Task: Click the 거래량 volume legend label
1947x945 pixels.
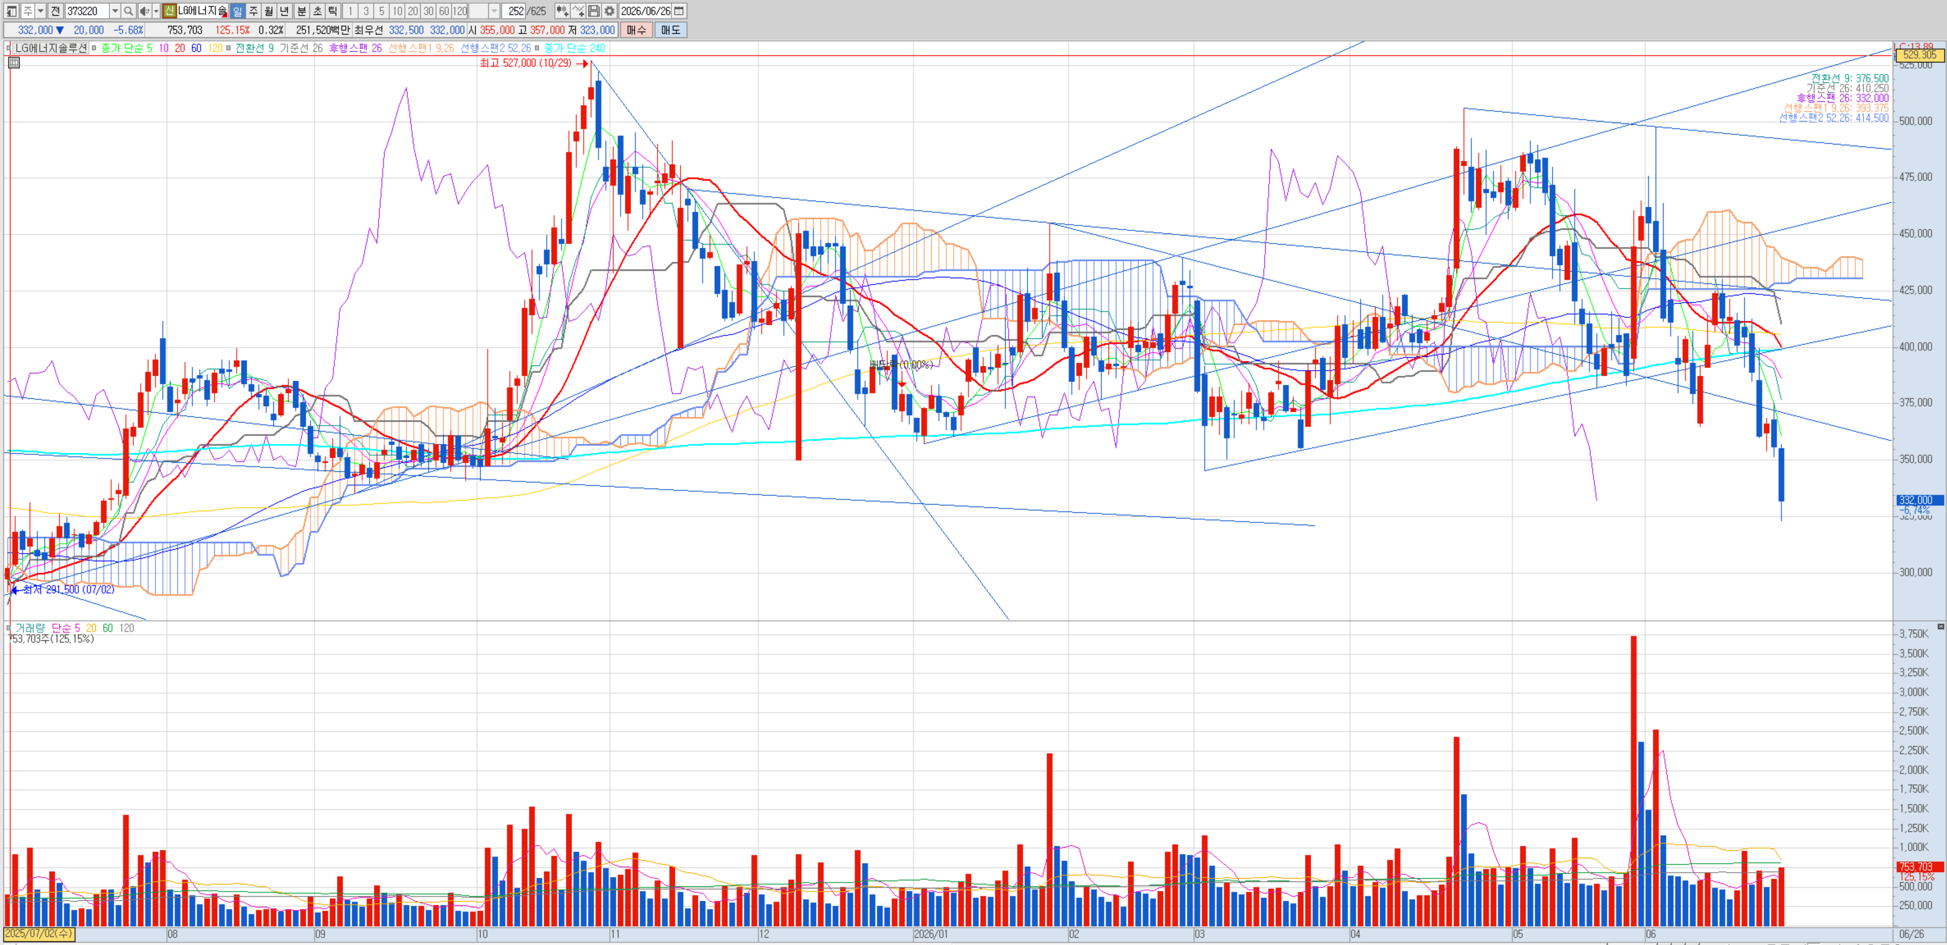Action: (x=30, y=627)
